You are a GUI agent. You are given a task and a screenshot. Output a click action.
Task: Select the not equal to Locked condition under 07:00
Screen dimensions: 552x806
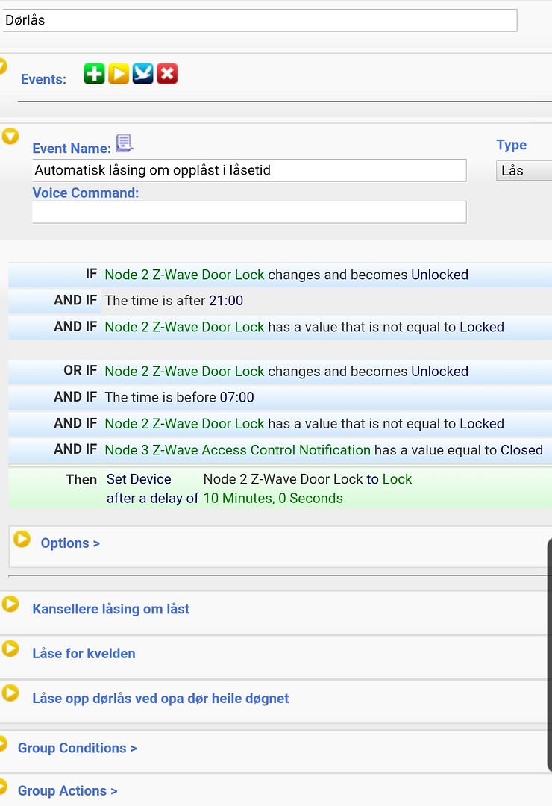tap(280, 424)
